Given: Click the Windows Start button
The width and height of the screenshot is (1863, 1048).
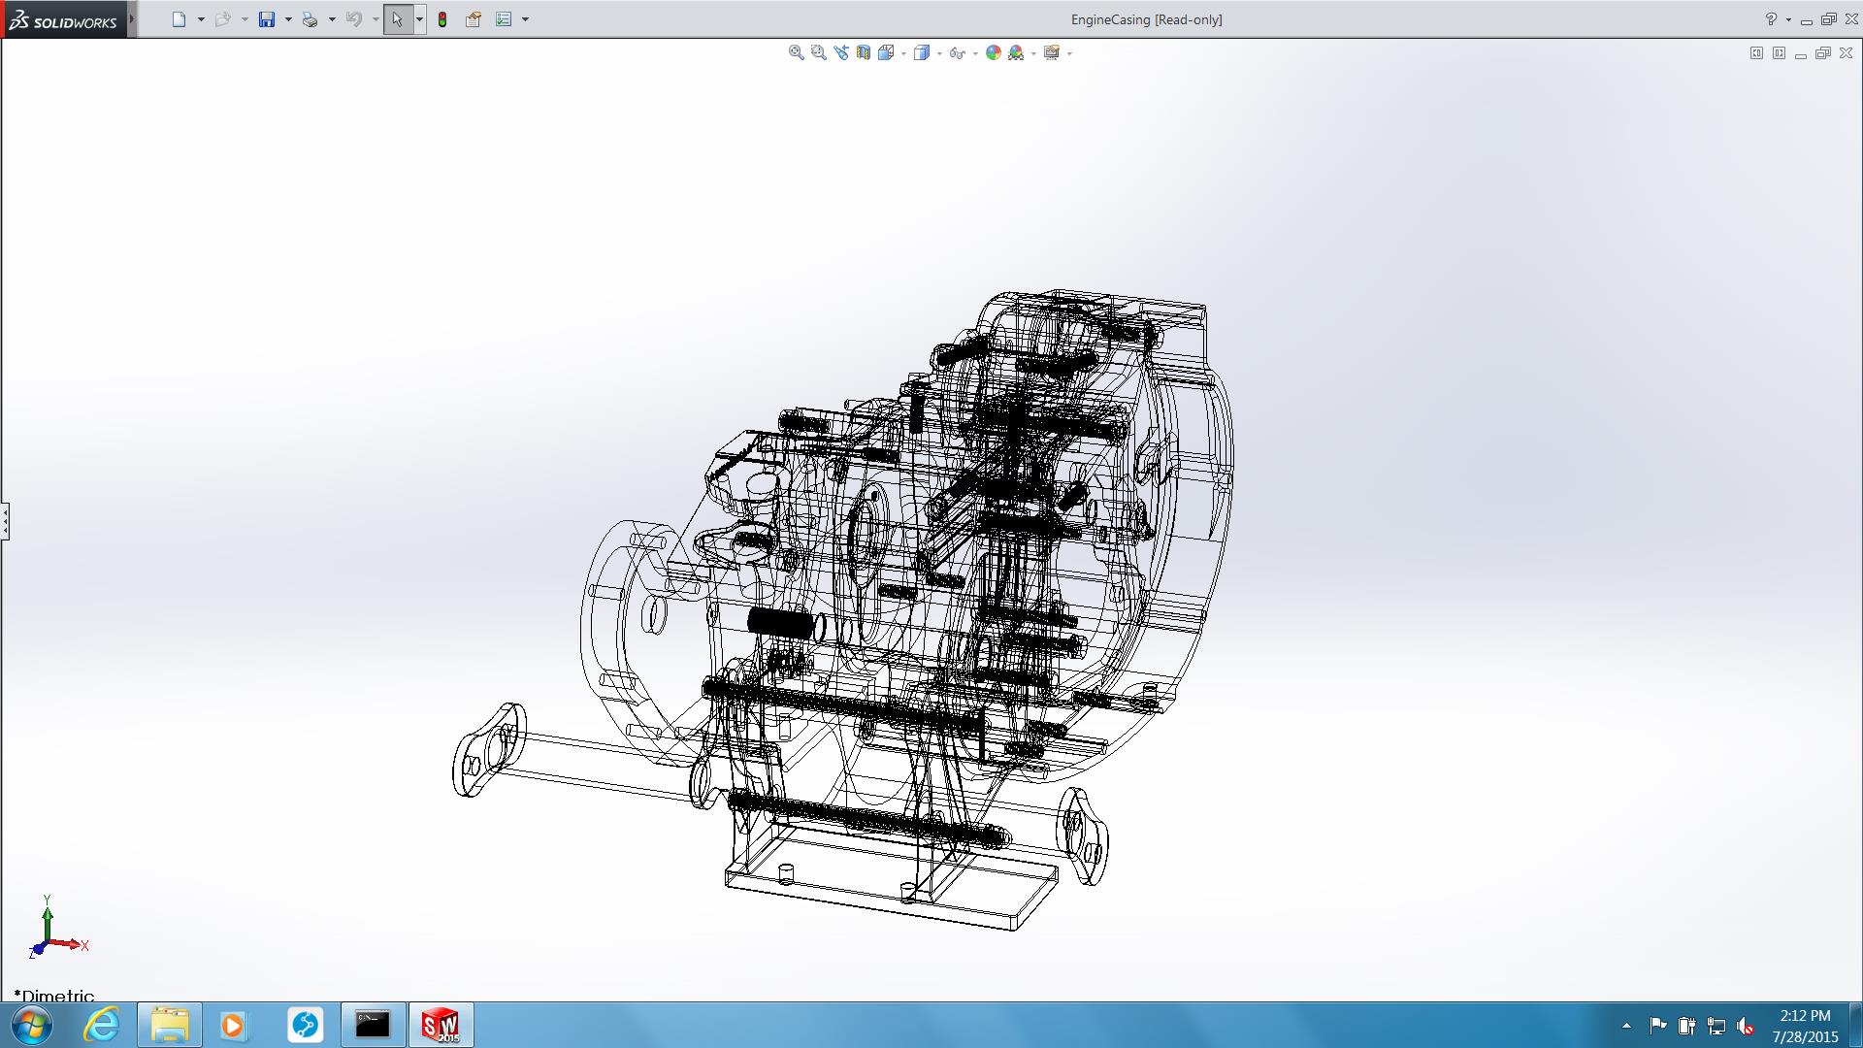Looking at the screenshot, I should [30, 1025].
